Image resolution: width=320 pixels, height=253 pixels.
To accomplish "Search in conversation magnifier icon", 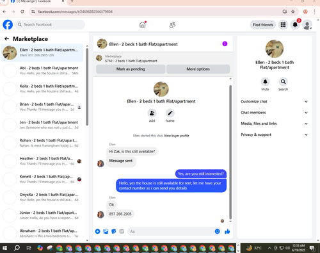I will (x=283, y=81).
